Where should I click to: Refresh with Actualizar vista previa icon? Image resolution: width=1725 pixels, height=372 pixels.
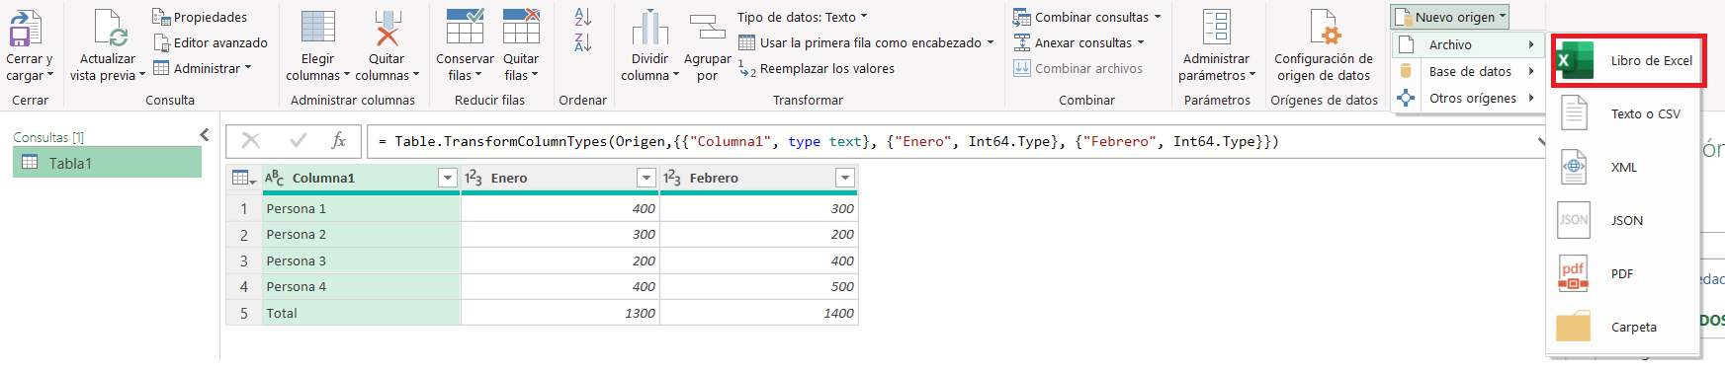coord(108,28)
